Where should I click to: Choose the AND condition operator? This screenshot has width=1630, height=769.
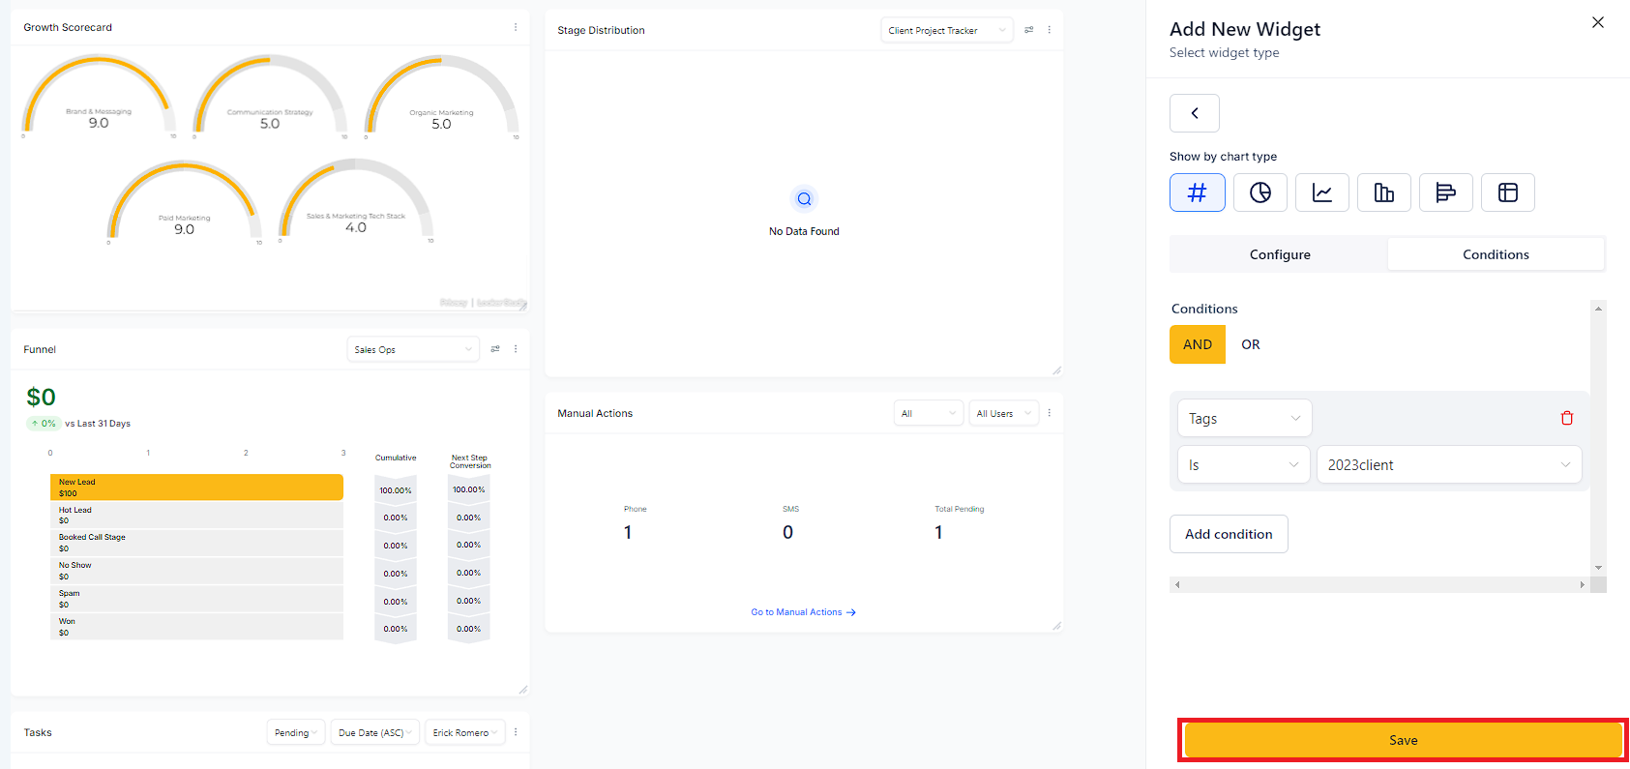coord(1198,344)
